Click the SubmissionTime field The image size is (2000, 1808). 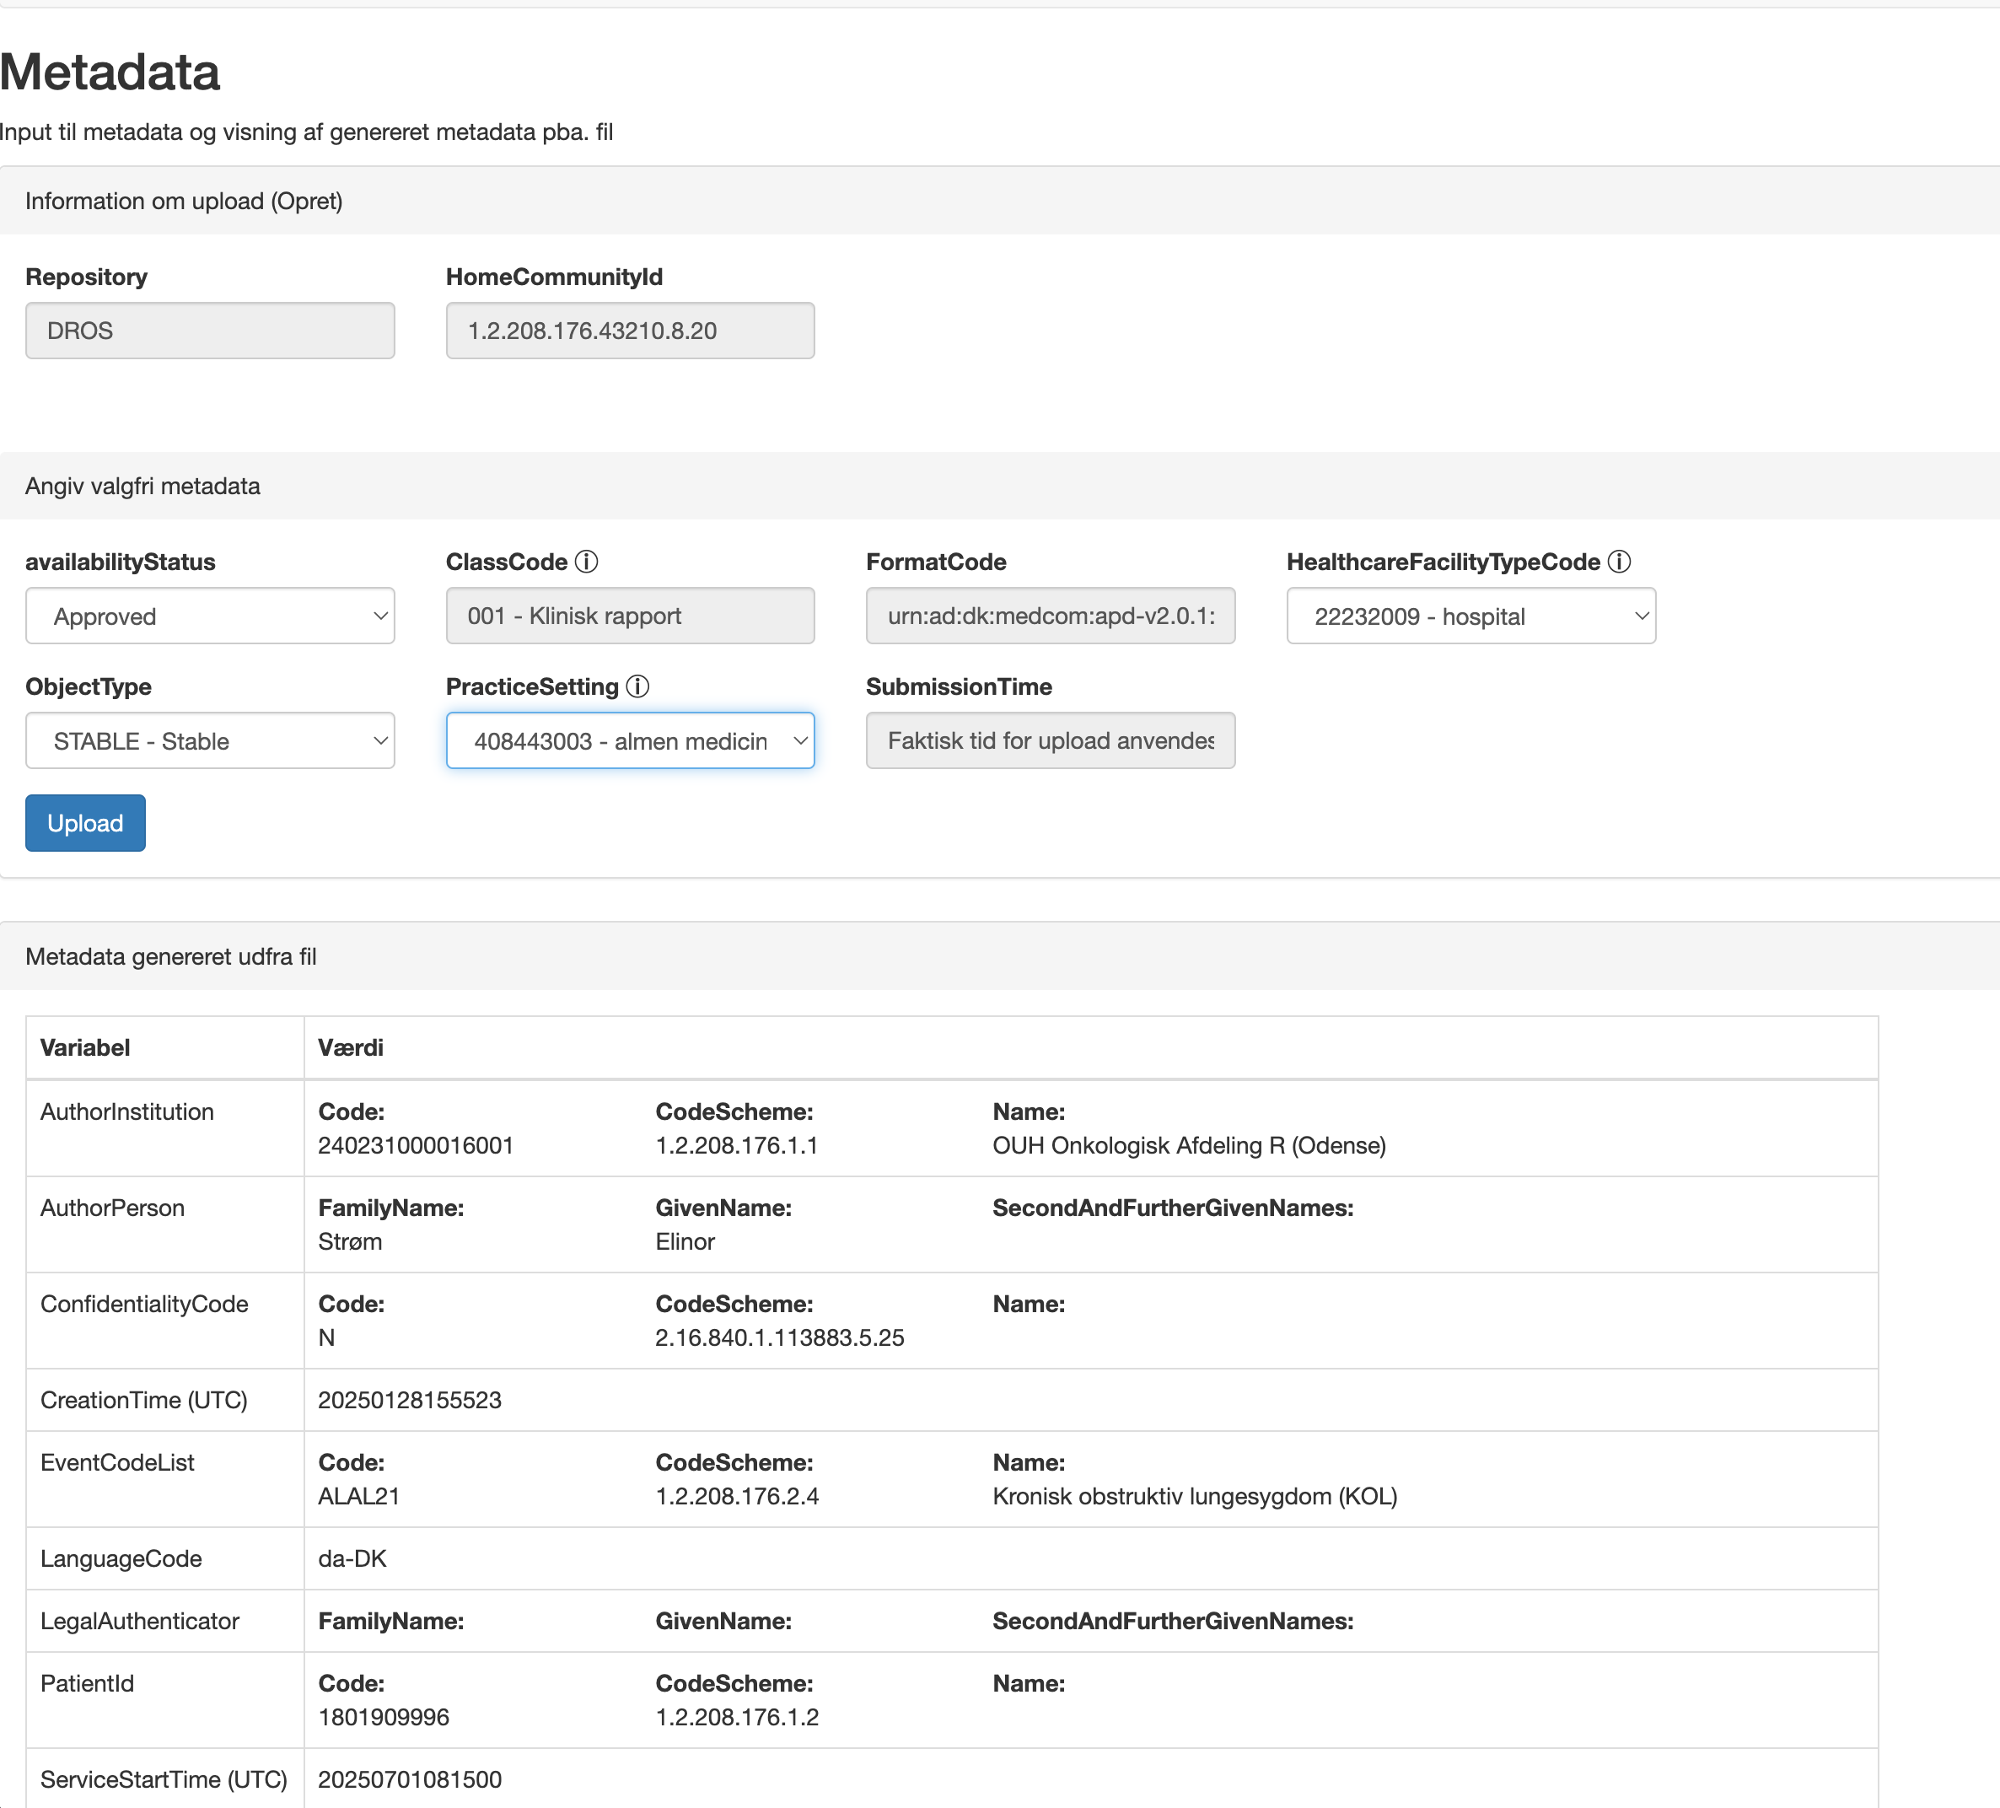pos(1050,741)
